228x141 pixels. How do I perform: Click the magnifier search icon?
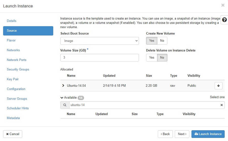[x=65, y=105]
